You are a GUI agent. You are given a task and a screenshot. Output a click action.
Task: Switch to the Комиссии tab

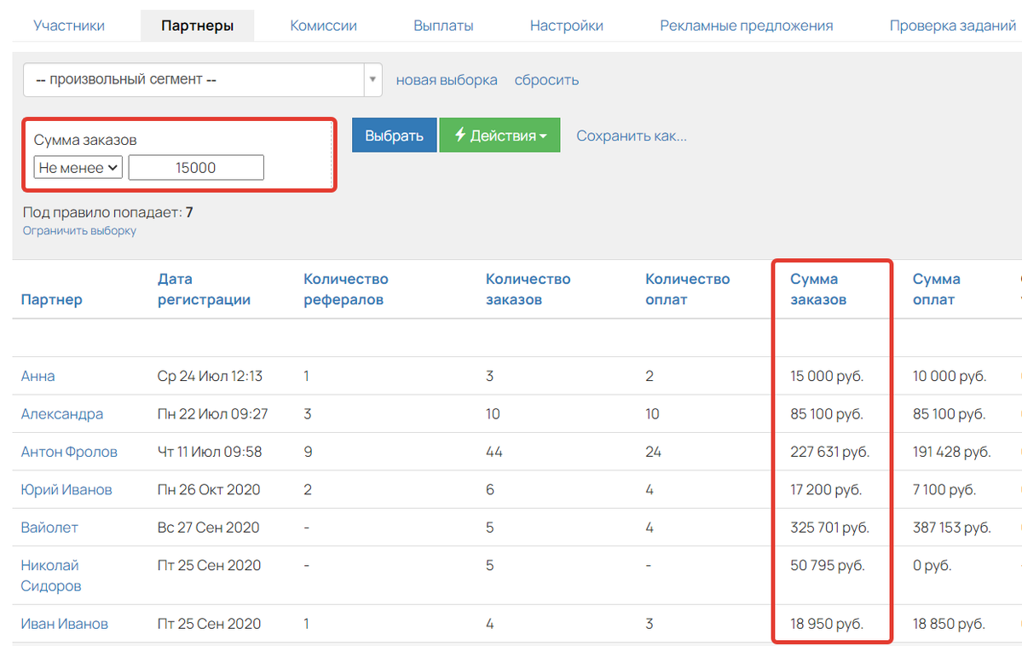click(x=323, y=26)
